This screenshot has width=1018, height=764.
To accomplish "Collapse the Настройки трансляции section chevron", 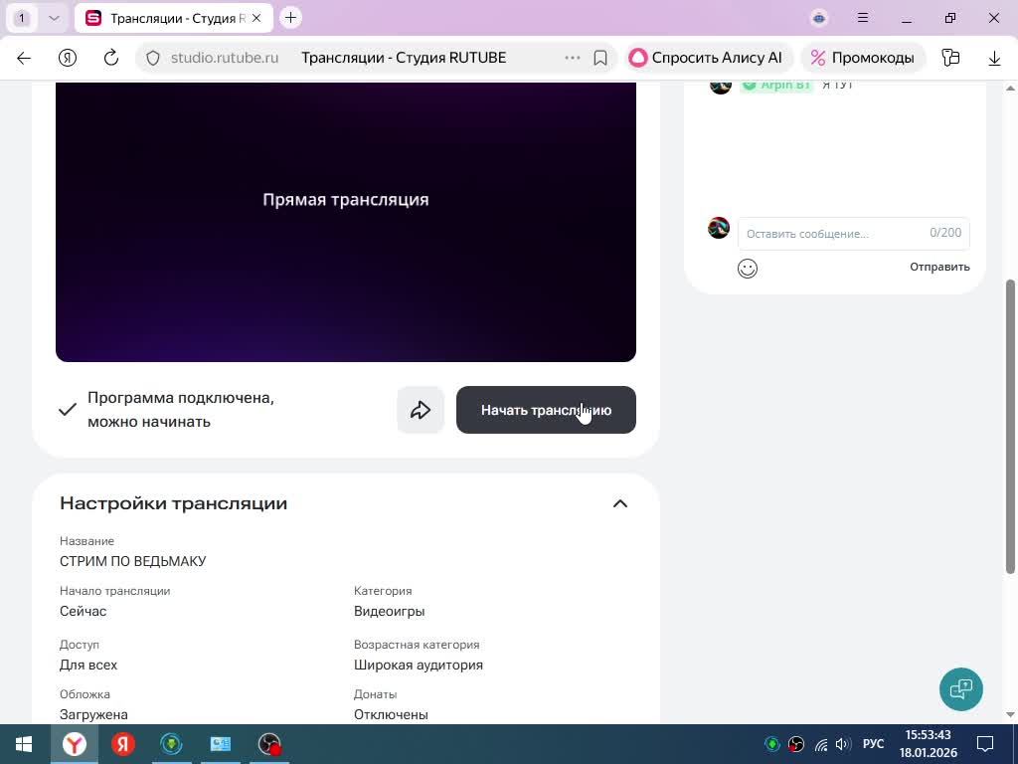I will (620, 504).
